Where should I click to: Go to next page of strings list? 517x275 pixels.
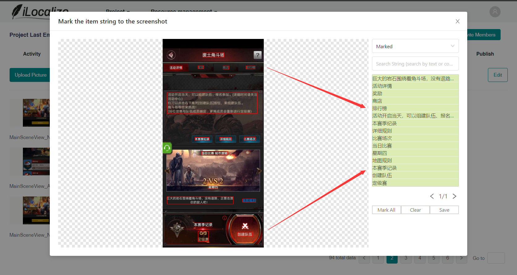(x=454, y=196)
